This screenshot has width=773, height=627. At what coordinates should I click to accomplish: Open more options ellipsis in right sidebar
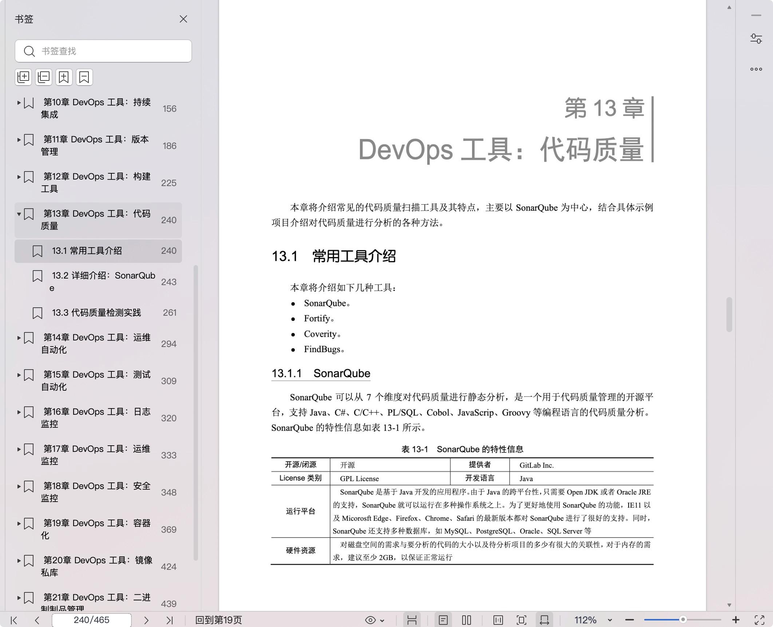point(756,69)
